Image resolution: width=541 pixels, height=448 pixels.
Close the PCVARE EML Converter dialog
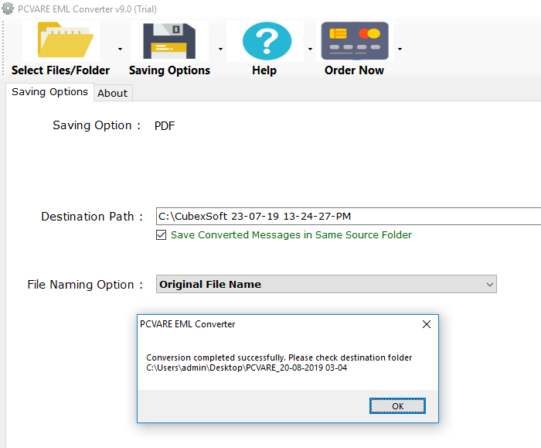[427, 324]
